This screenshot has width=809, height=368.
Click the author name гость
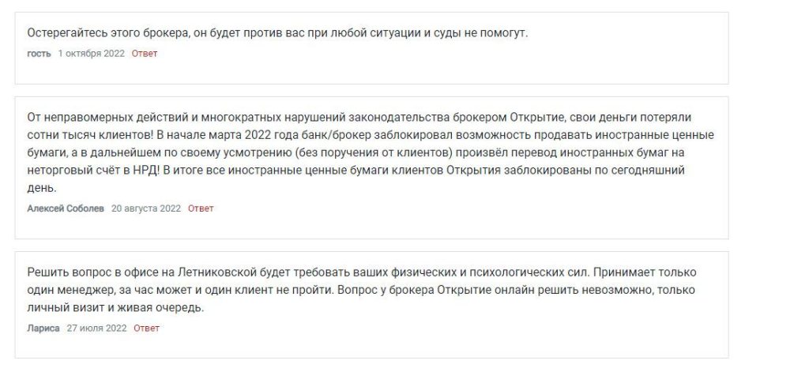click(40, 54)
